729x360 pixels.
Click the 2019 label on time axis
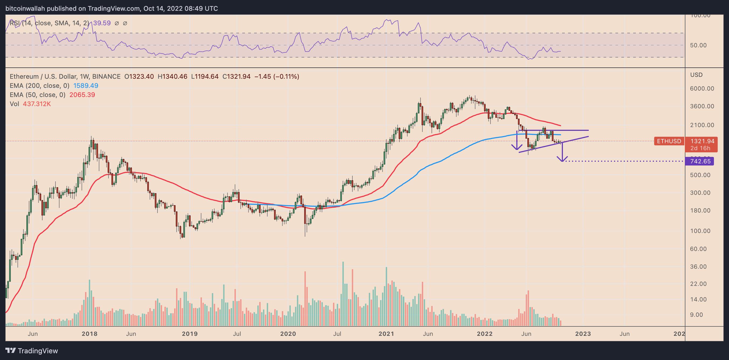190,334
